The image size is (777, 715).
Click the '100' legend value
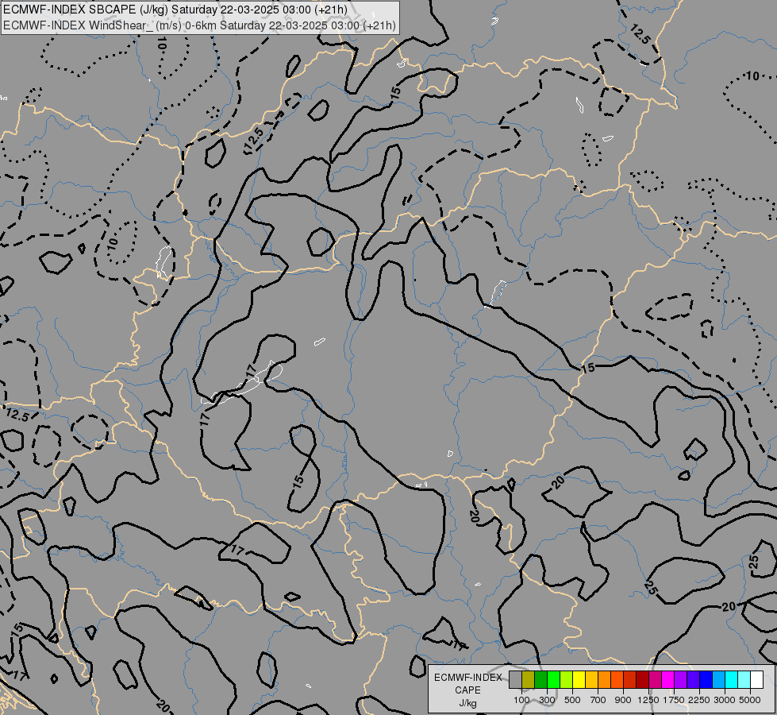pyautogui.click(x=521, y=700)
